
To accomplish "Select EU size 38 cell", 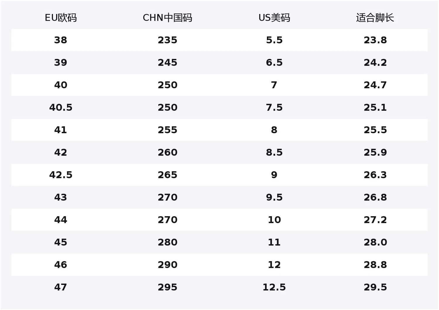I will [x=61, y=40].
